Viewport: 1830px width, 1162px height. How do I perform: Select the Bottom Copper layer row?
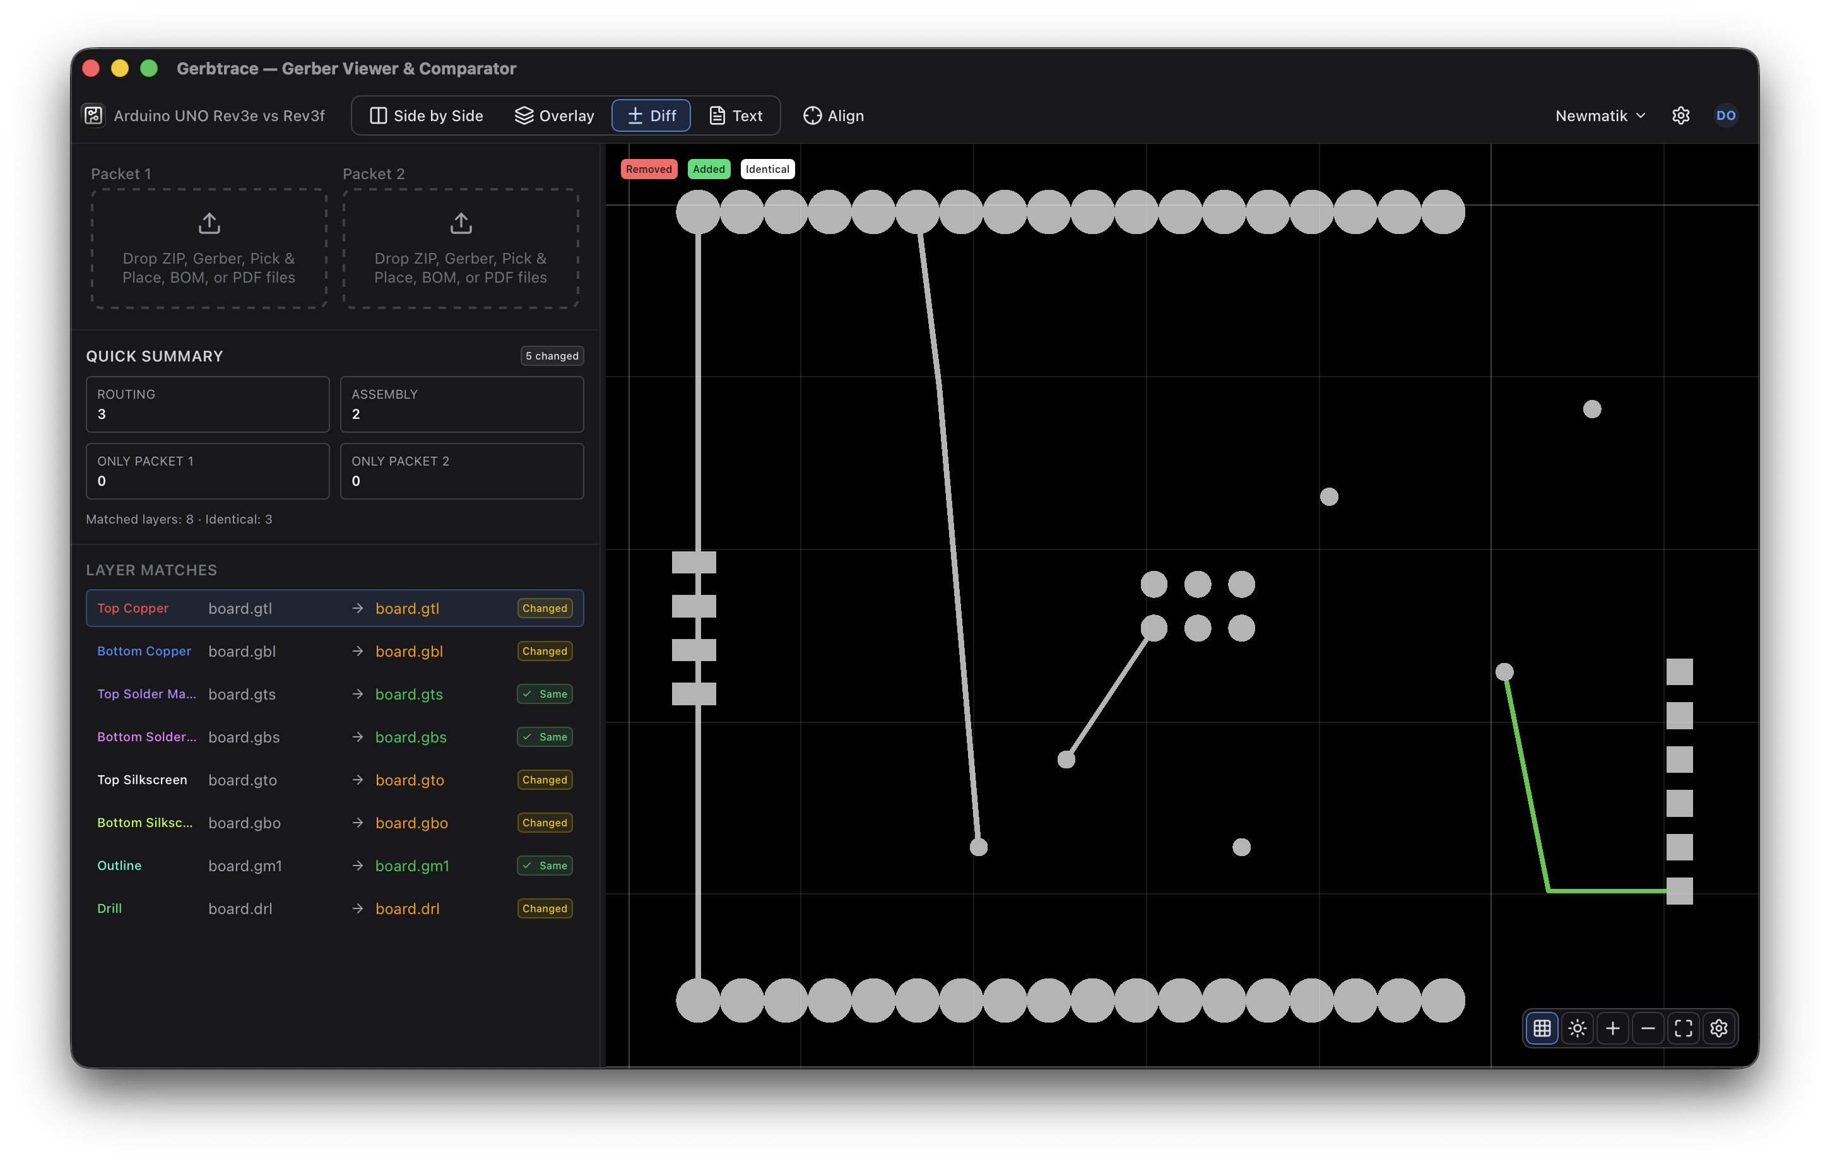pyautogui.click(x=334, y=651)
